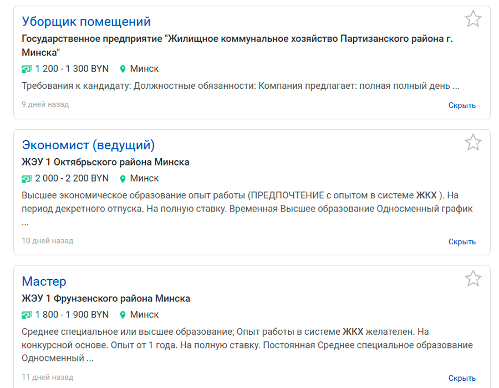Click Скрыть on the Экономист vacancy card
499x388 pixels.
click(463, 241)
